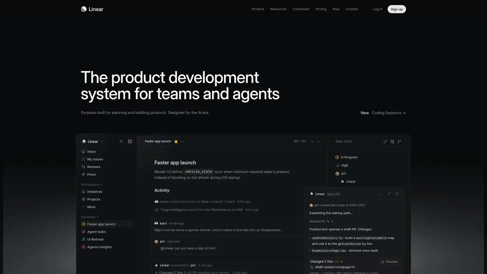Screen dimensions: 487x274
Task: Open the Now page from the header
Action: tap(336, 9)
